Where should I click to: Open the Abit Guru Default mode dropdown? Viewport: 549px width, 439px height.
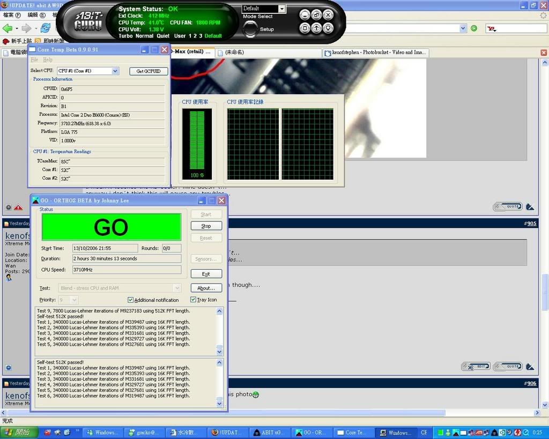click(282, 9)
